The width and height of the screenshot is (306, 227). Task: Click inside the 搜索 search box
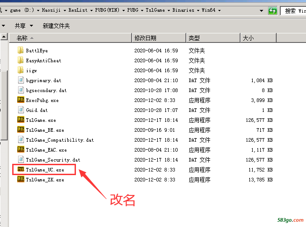[293, 11]
